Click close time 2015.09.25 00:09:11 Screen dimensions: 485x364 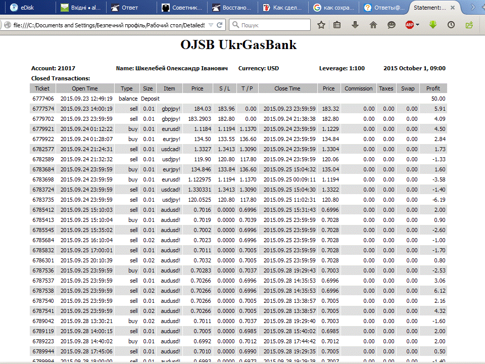tap(289, 179)
